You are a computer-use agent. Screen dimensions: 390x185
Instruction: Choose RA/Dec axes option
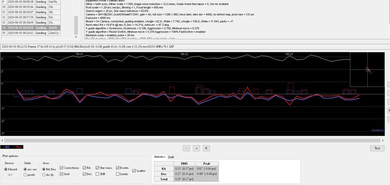tap(44, 169)
